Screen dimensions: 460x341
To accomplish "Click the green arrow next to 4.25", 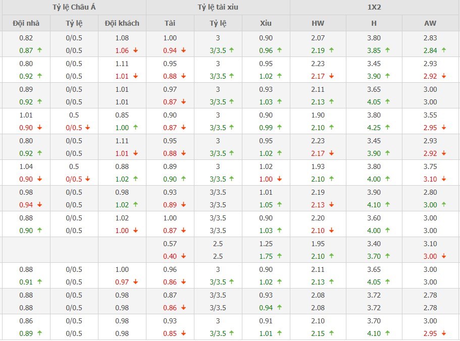I will (388, 128).
